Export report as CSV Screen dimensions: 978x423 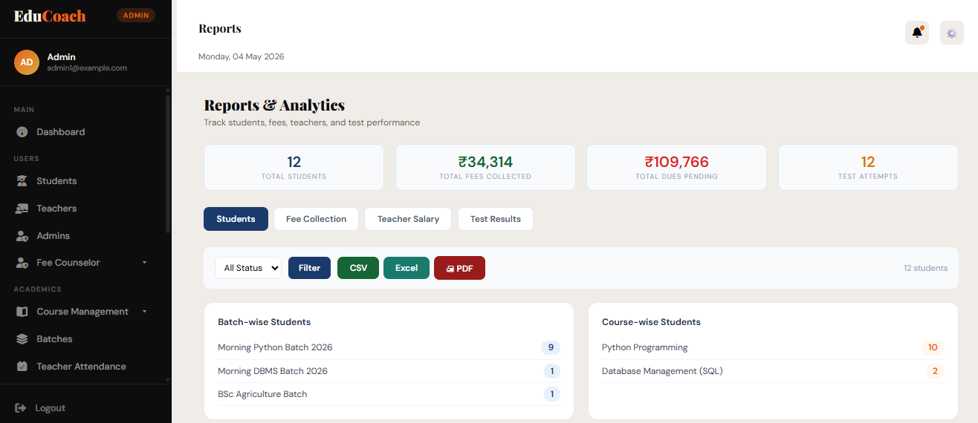(358, 268)
